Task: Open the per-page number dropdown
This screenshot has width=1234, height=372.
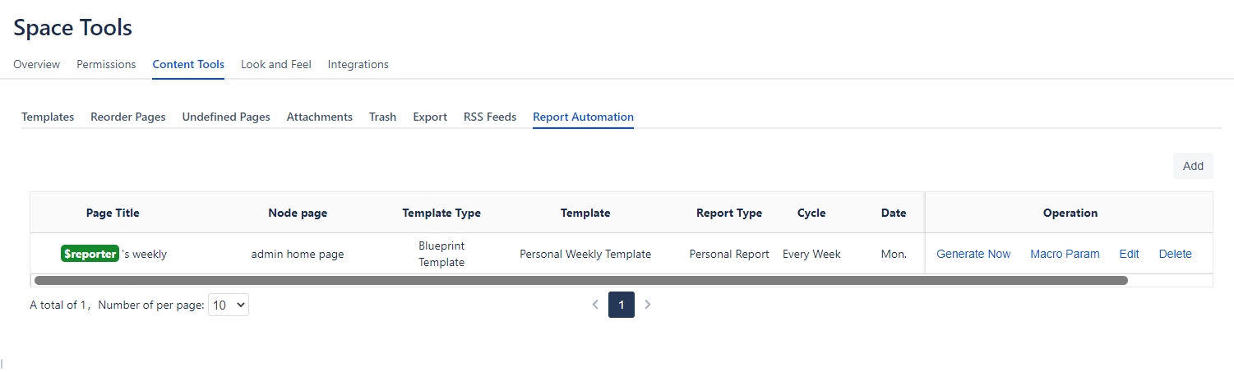Action: pyautogui.click(x=229, y=305)
